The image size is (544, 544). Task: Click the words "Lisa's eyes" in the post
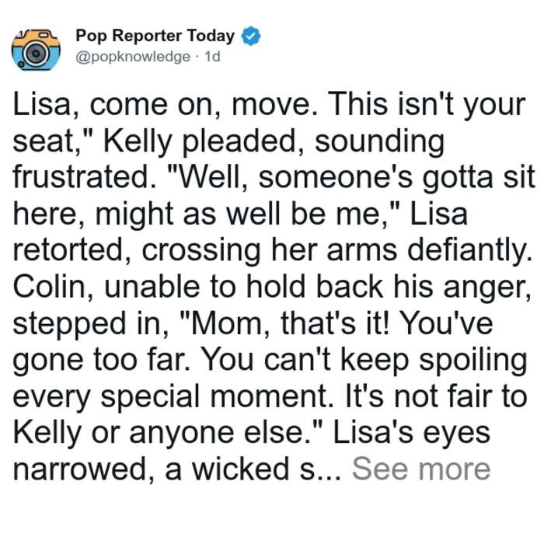[411, 433]
